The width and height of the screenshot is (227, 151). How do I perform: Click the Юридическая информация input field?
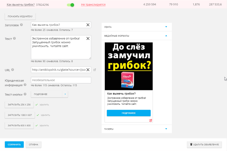pyautogui.click(x=61, y=80)
